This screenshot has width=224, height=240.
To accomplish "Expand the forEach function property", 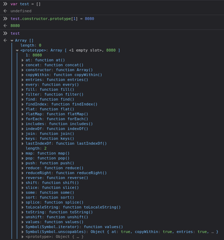I will tap(22, 119).
